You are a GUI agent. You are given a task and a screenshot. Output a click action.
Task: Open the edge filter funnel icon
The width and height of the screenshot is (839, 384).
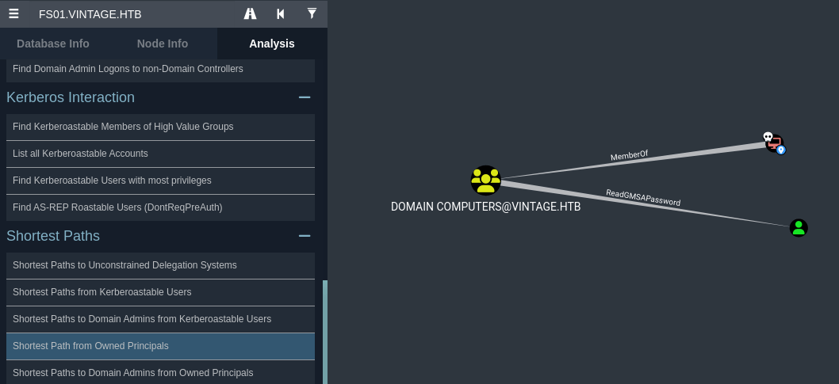(312, 13)
